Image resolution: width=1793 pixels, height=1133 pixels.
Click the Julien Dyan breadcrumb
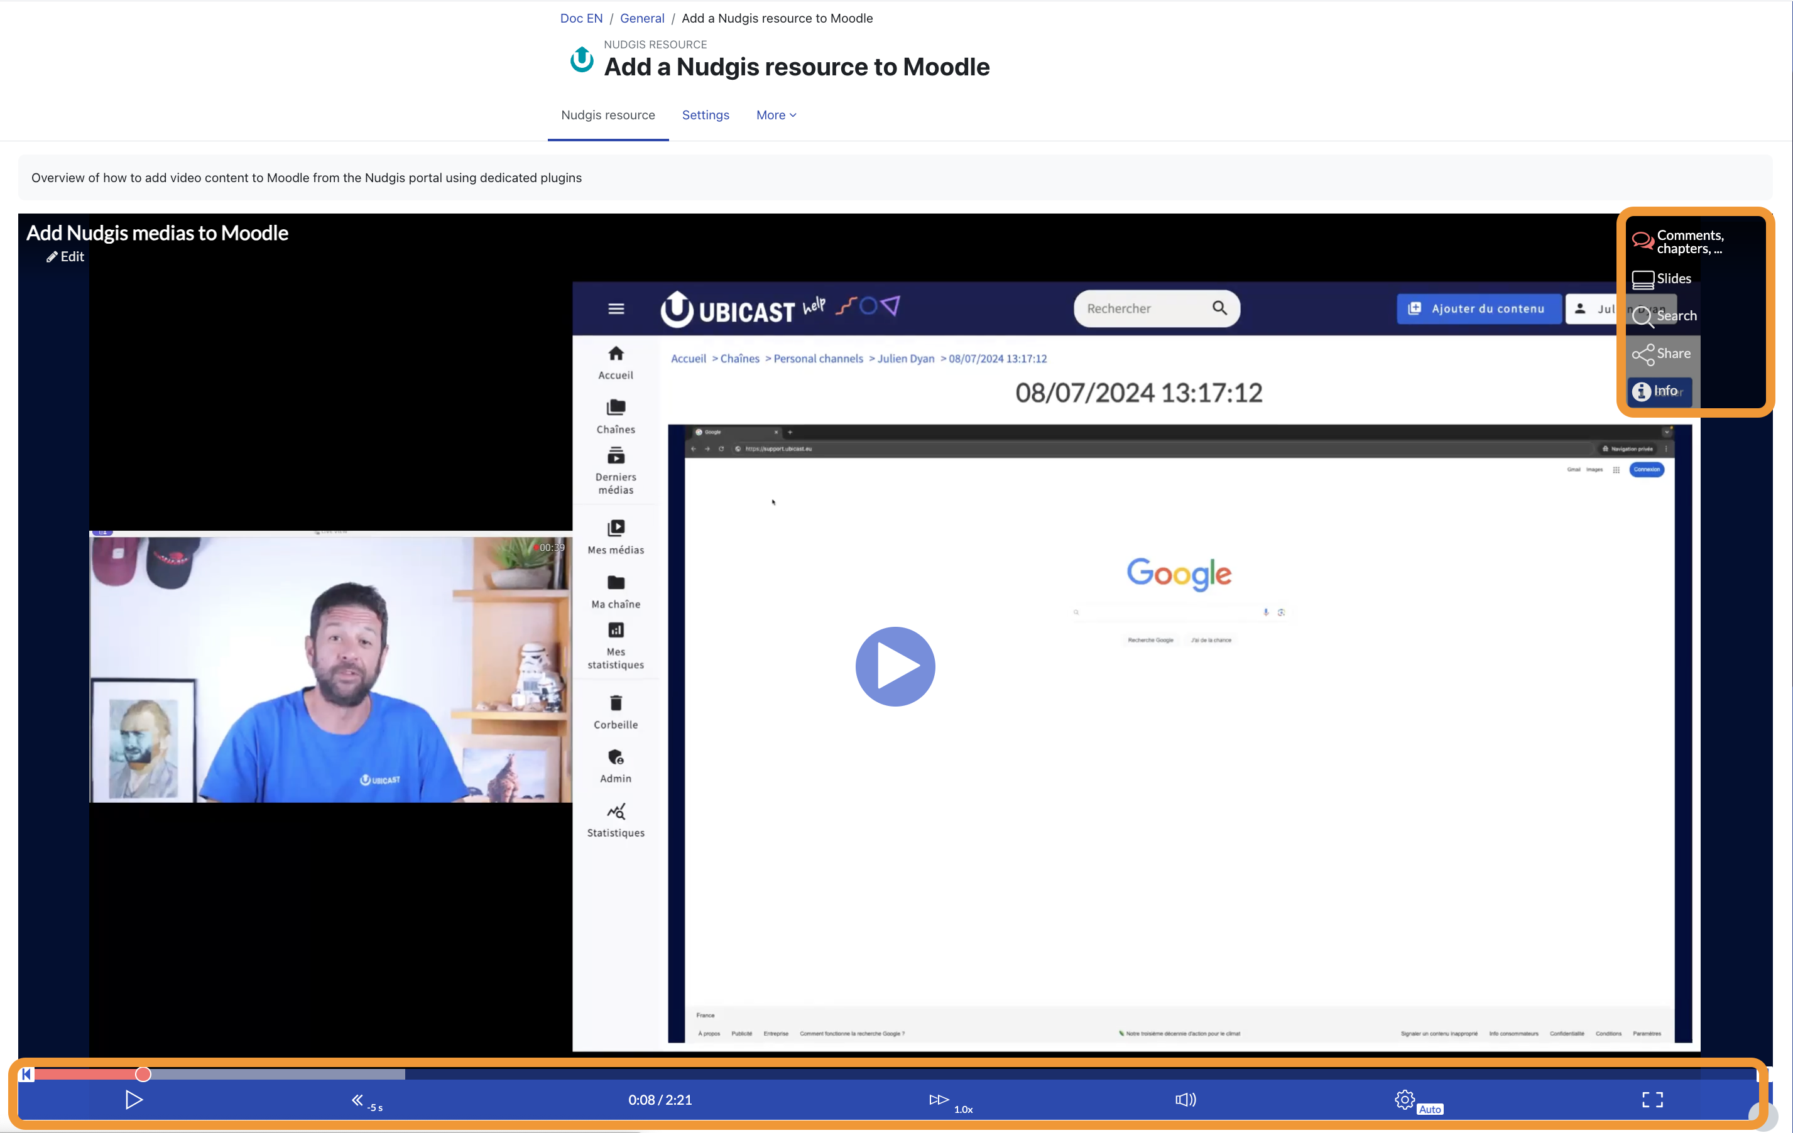click(905, 359)
